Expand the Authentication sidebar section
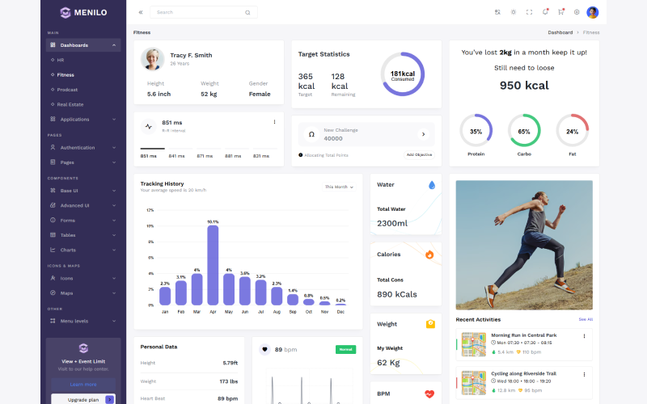The height and width of the screenshot is (404, 647). click(x=83, y=148)
